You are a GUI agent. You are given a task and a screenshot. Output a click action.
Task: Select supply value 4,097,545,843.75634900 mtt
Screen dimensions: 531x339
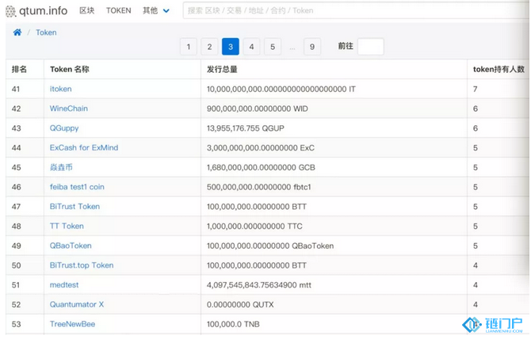(259, 285)
